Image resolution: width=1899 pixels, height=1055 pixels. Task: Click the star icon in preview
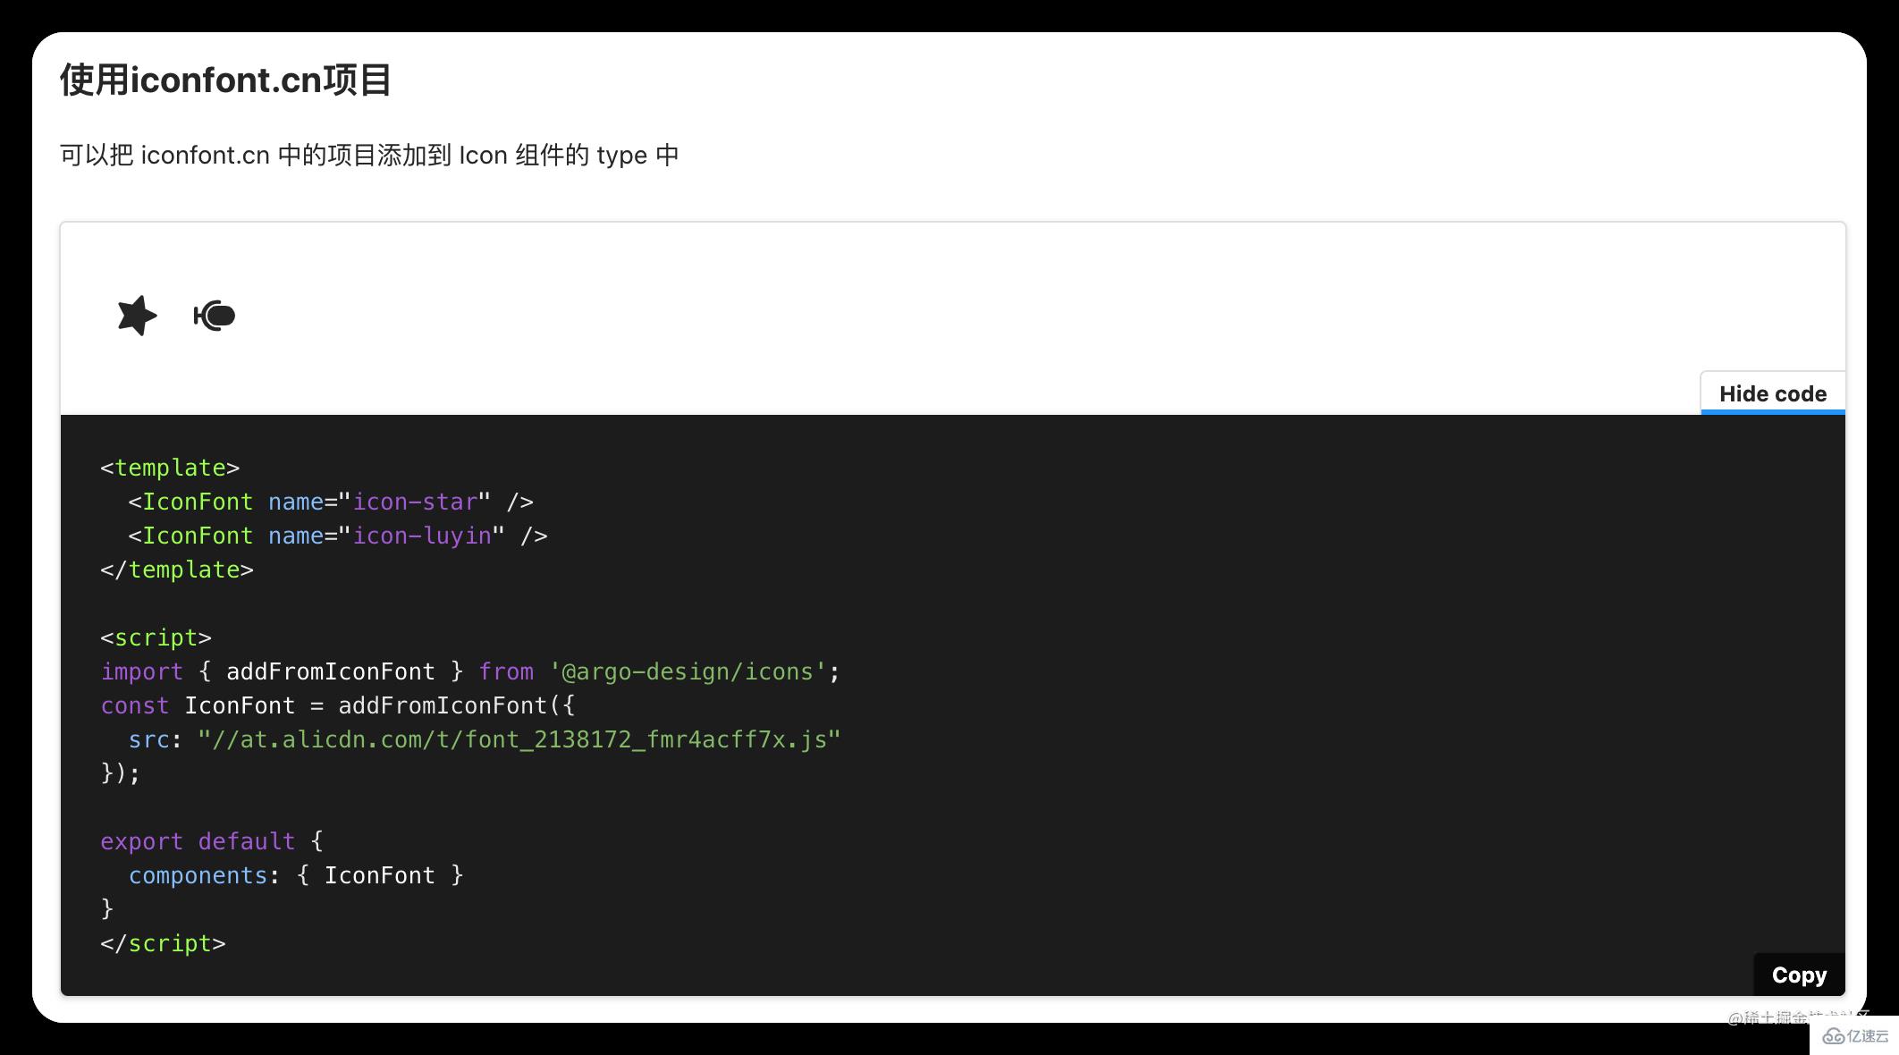pos(137,315)
